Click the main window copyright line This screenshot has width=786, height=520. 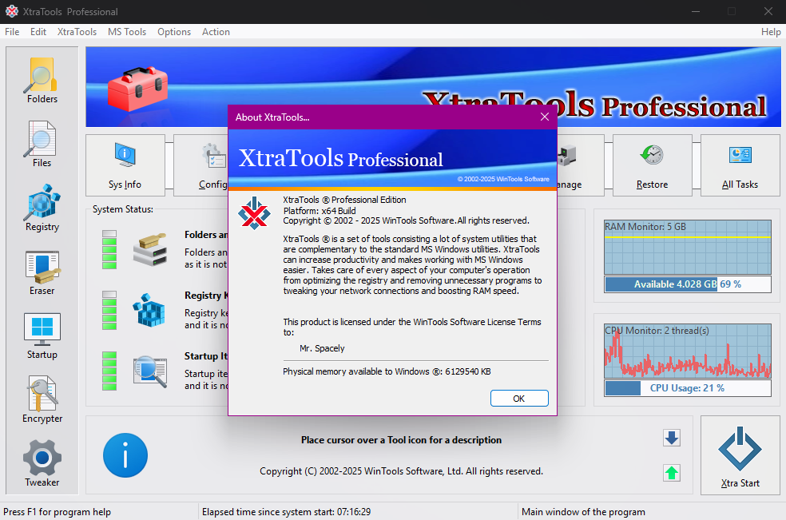(x=401, y=471)
